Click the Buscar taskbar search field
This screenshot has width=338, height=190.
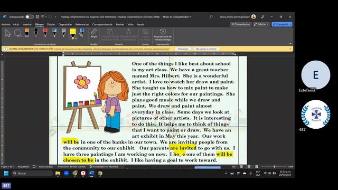(x=32, y=173)
